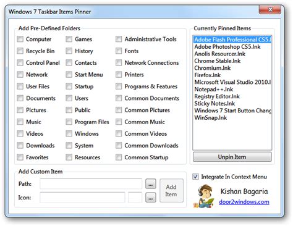
Task: Tick the Common Documents checkbox
Action: [119, 98]
